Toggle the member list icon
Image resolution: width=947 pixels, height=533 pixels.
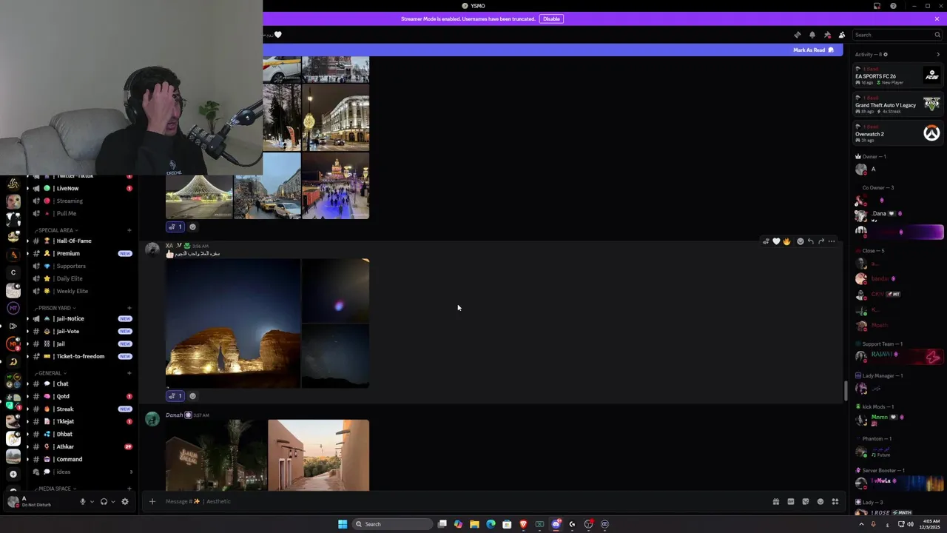click(841, 35)
